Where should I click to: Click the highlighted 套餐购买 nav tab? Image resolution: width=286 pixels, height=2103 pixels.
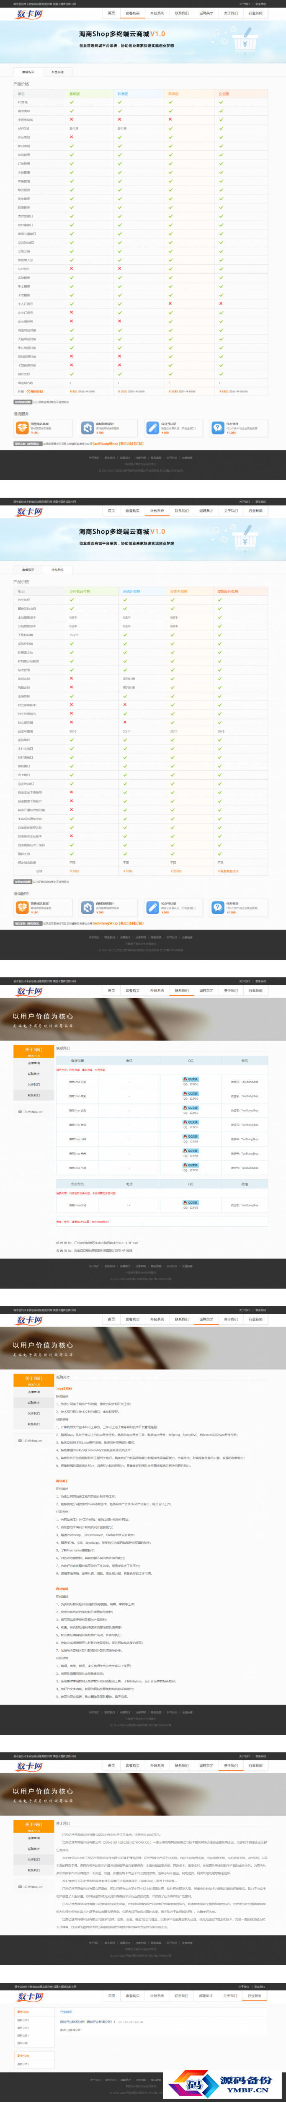(x=132, y=13)
